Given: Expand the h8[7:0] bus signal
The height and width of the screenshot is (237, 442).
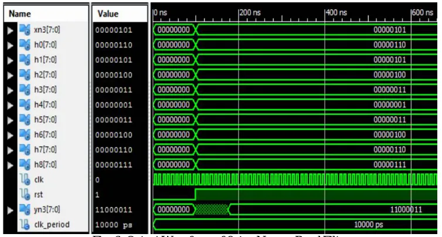Looking at the screenshot, I should (10, 165).
